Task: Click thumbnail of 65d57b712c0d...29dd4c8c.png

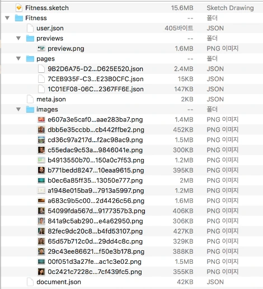Action: coord(41,241)
